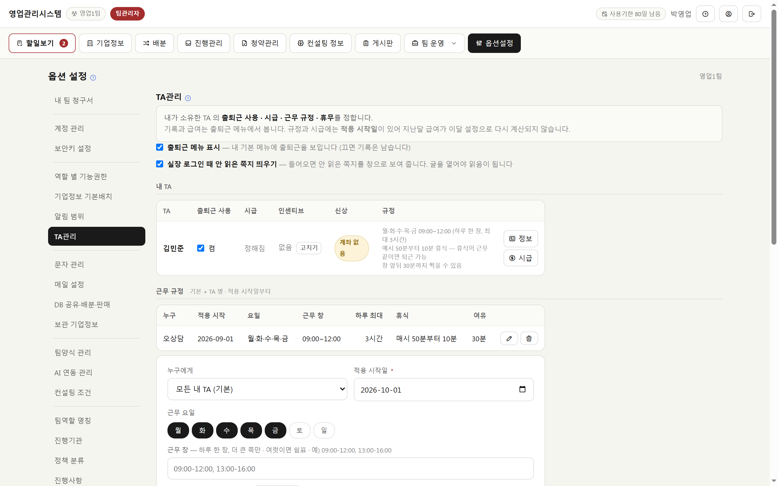Image resolution: width=778 pixels, height=486 pixels.
Task: Deselect 금 weekday chip
Action: click(276, 430)
